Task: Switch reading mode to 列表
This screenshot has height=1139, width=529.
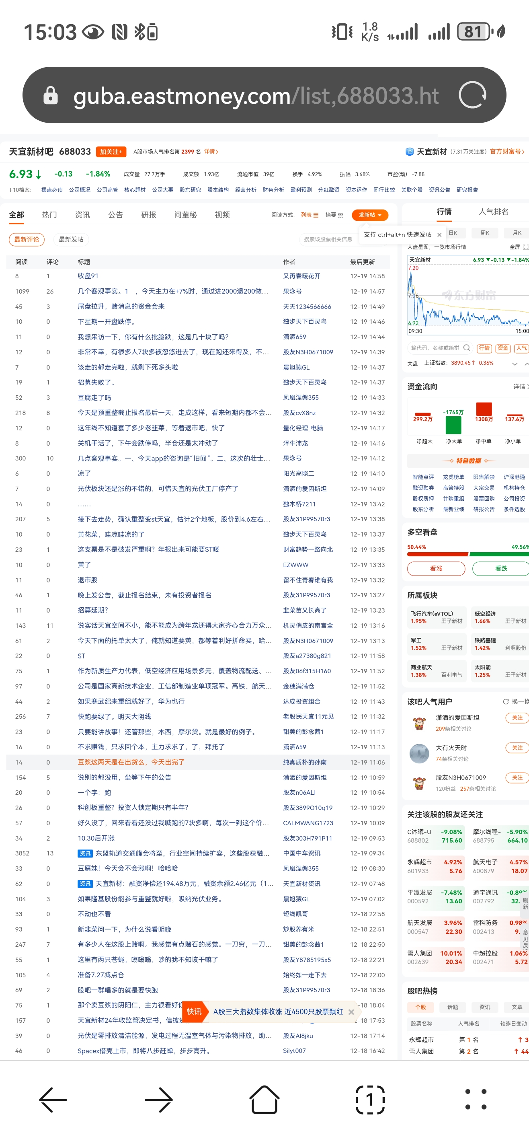Action: (310, 215)
